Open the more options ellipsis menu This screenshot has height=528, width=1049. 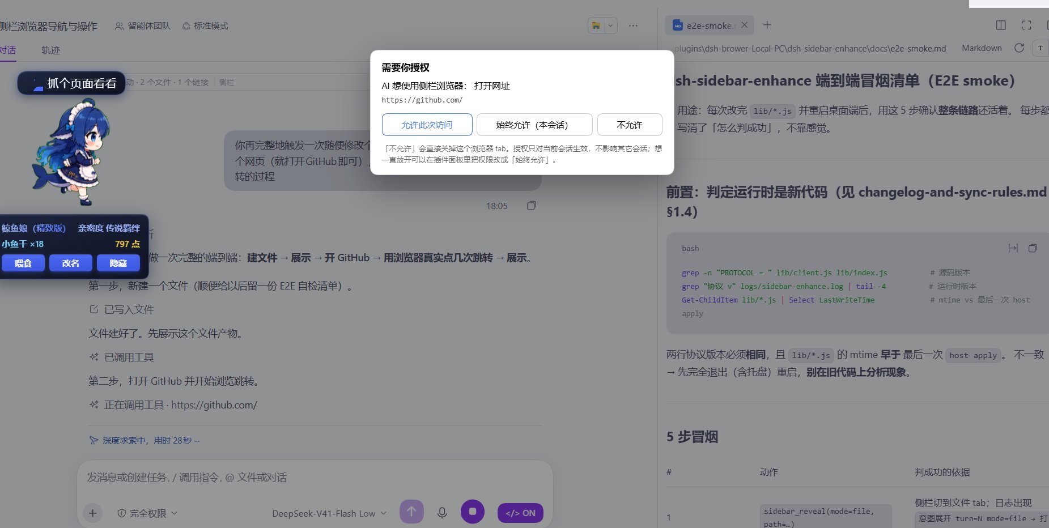pos(633,25)
